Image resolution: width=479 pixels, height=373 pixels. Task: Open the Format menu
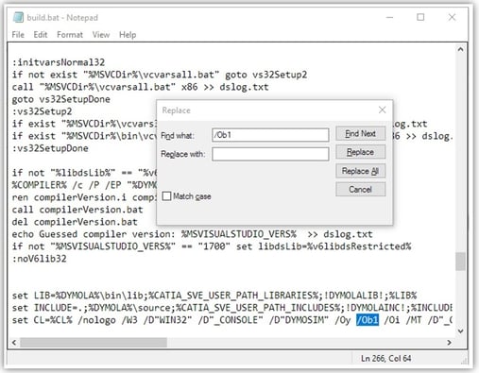(x=70, y=35)
